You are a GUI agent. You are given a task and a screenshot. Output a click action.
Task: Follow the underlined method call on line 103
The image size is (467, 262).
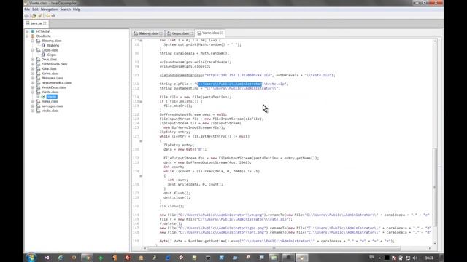click(x=182, y=75)
